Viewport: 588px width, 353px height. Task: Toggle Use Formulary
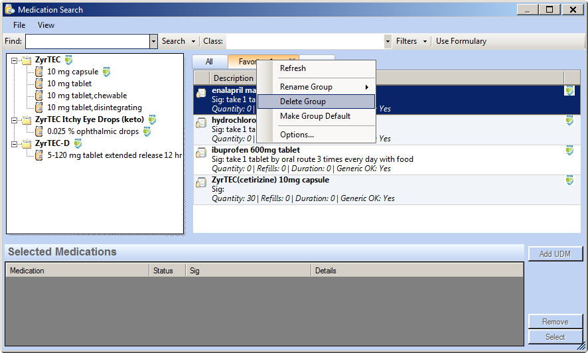(x=461, y=41)
